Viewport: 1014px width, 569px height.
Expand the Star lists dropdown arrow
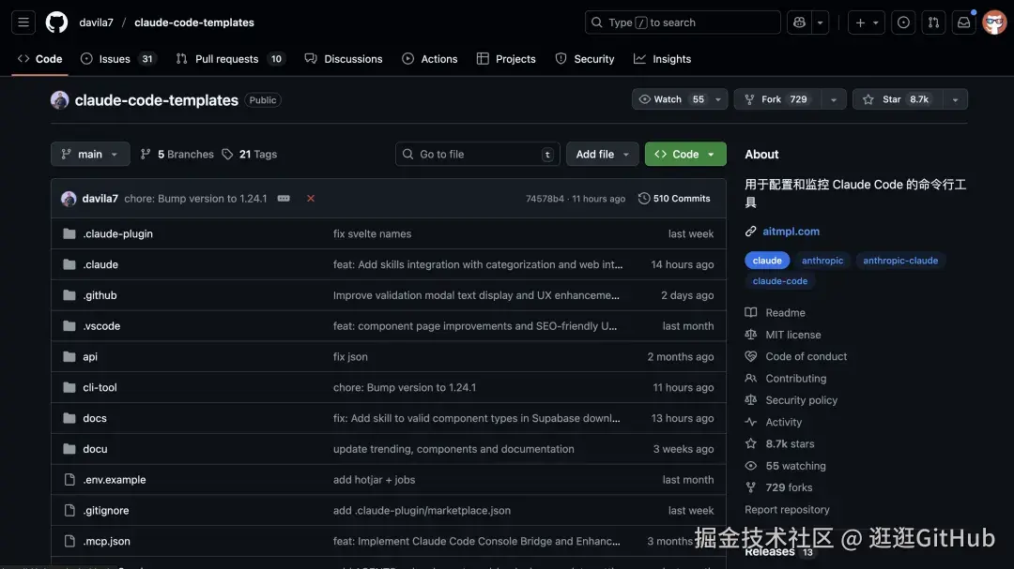955,99
